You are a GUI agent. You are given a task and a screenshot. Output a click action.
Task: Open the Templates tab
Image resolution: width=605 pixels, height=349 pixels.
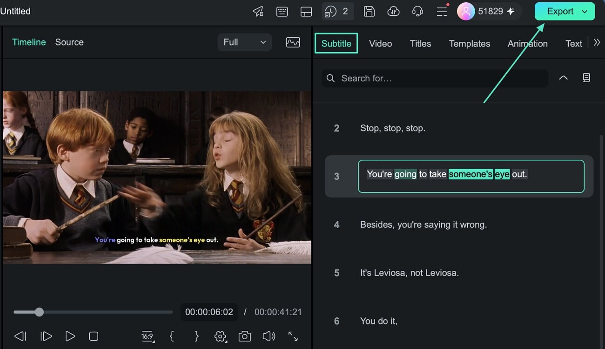click(469, 44)
